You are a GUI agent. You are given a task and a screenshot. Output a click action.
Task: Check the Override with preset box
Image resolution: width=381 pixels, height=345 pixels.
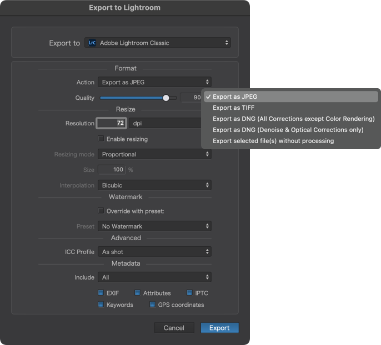[101, 211]
